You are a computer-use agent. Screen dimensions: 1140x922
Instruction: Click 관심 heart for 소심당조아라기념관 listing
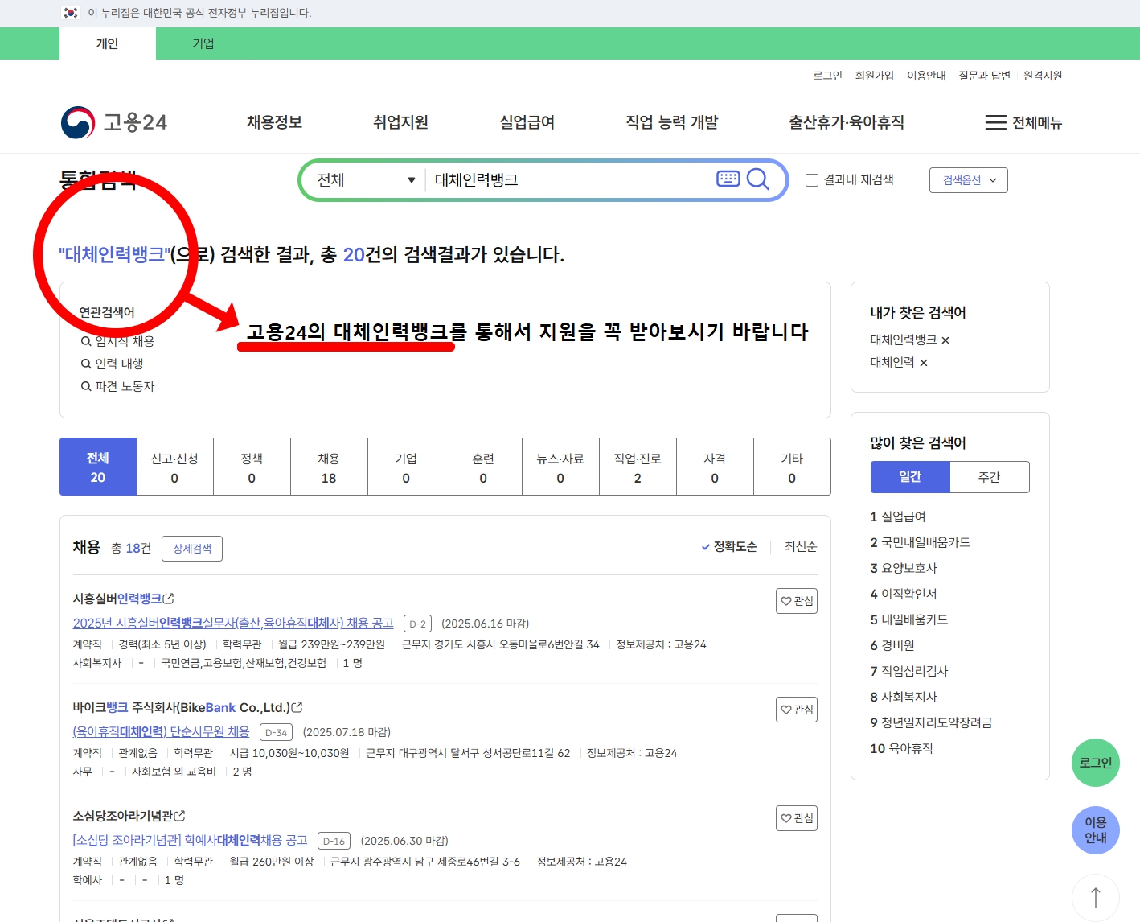796,818
